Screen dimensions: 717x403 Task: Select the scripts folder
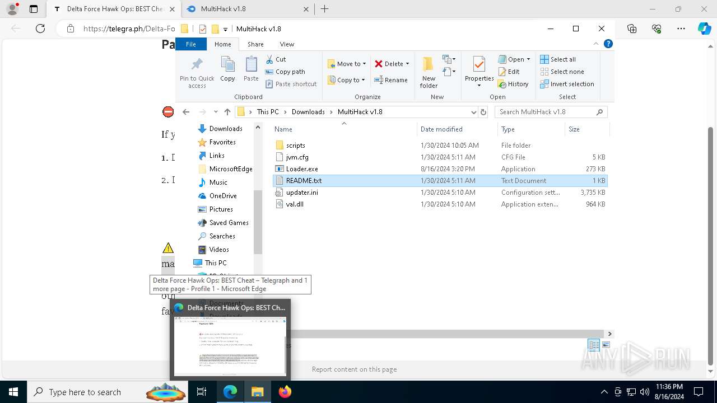coord(295,146)
